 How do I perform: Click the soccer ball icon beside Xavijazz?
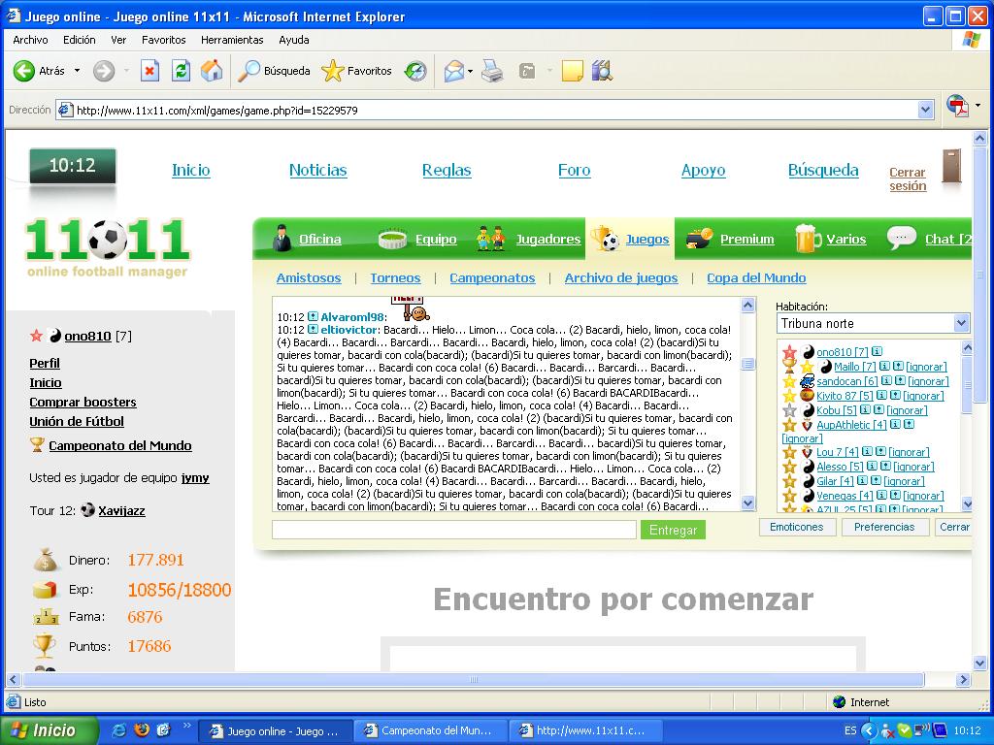point(88,510)
